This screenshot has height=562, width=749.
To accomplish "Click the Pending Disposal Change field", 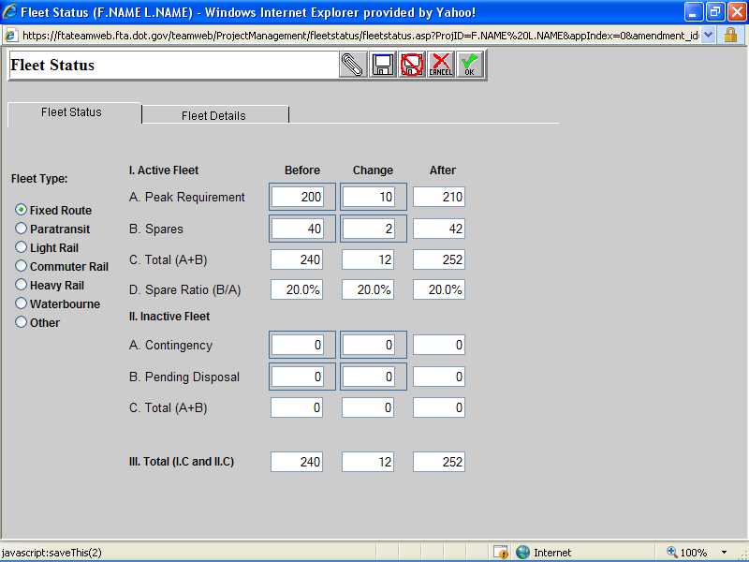I will (x=369, y=377).
